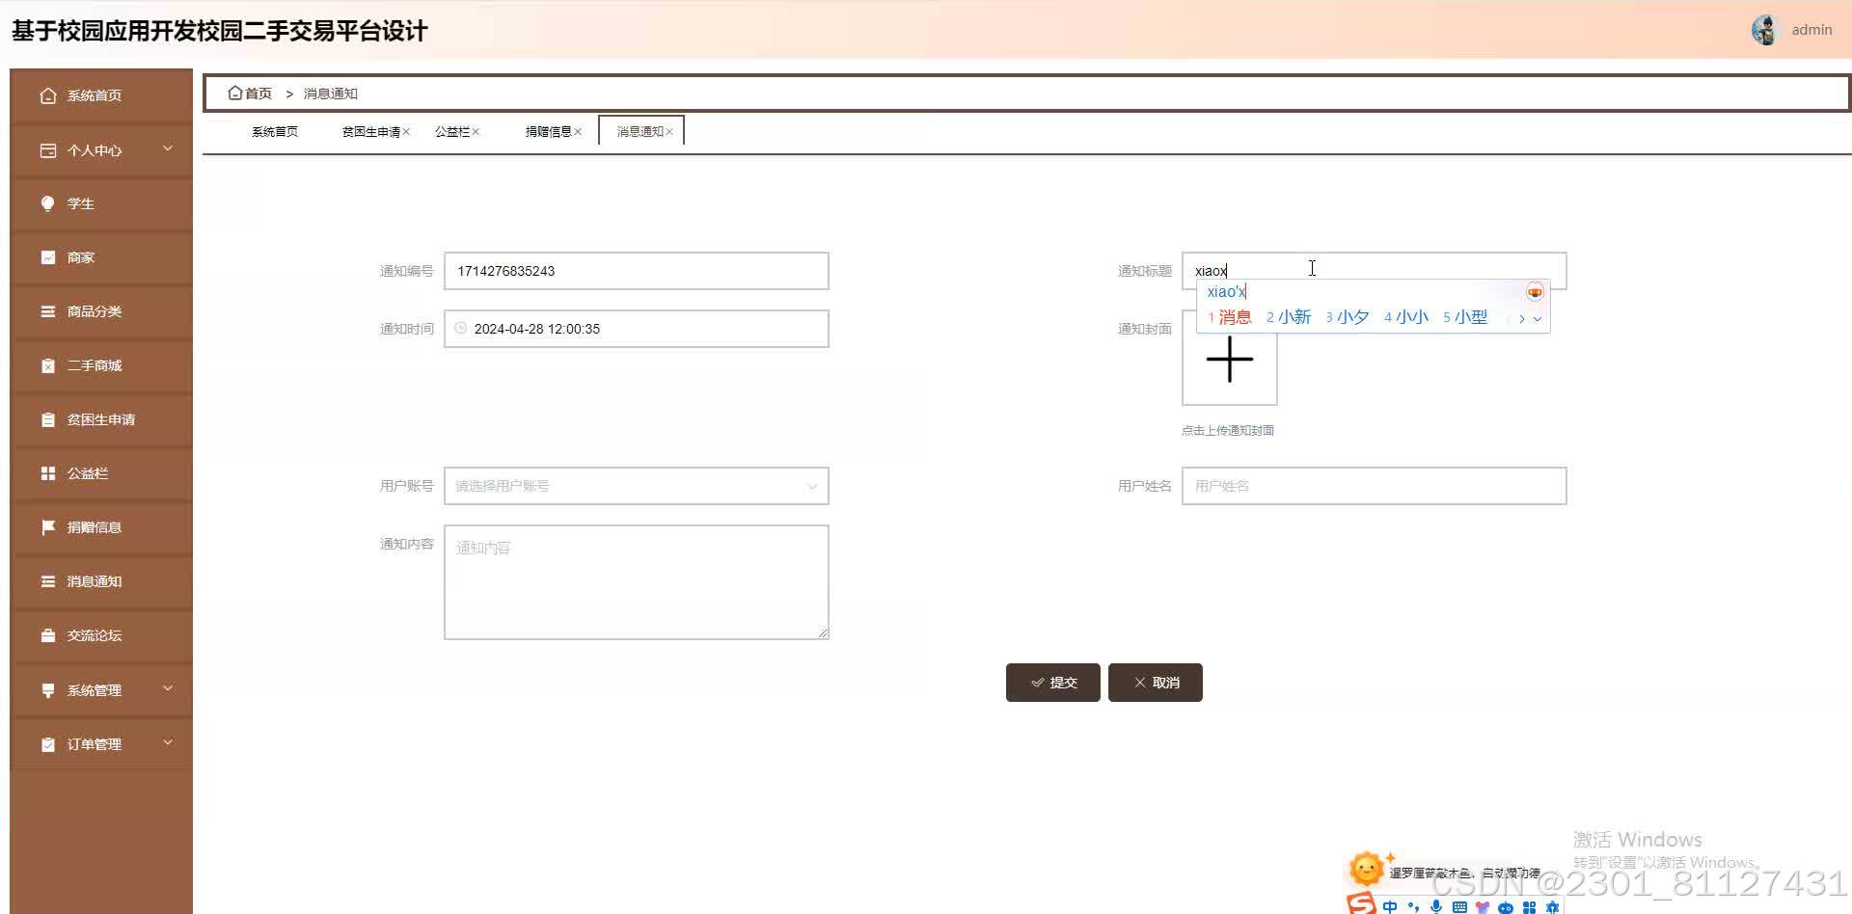This screenshot has width=1852, height=914.
Task: Choose IME candidate 1 消息
Action: (x=1230, y=317)
